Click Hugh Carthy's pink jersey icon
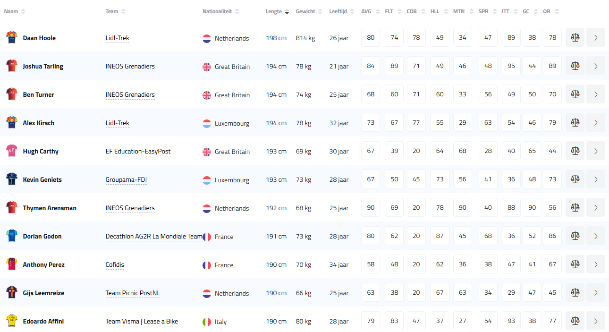609x332 pixels. coord(11,151)
